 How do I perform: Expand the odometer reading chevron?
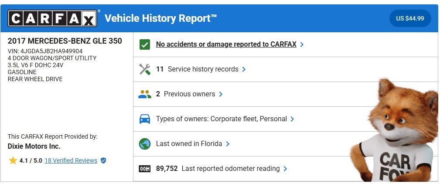285,169
